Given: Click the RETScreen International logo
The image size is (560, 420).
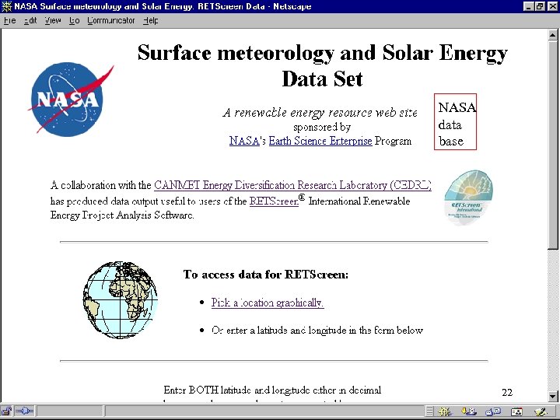Looking at the screenshot, I should 468,197.
